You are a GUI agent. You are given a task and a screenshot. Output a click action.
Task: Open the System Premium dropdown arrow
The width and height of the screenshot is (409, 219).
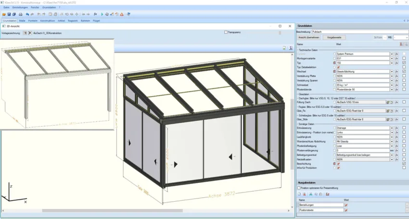click(392, 54)
